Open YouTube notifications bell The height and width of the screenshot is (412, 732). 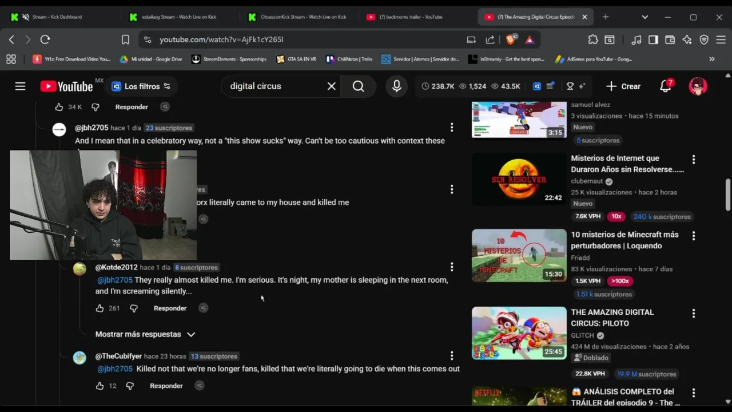pyautogui.click(x=665, y=86)
